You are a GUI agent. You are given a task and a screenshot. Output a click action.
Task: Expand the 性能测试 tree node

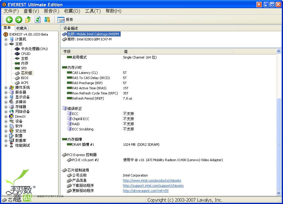click(x=6, y=145)
